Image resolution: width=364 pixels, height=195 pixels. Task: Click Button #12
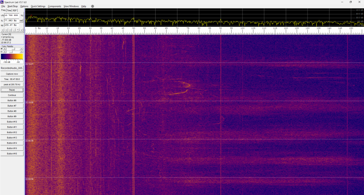point(12,133)
